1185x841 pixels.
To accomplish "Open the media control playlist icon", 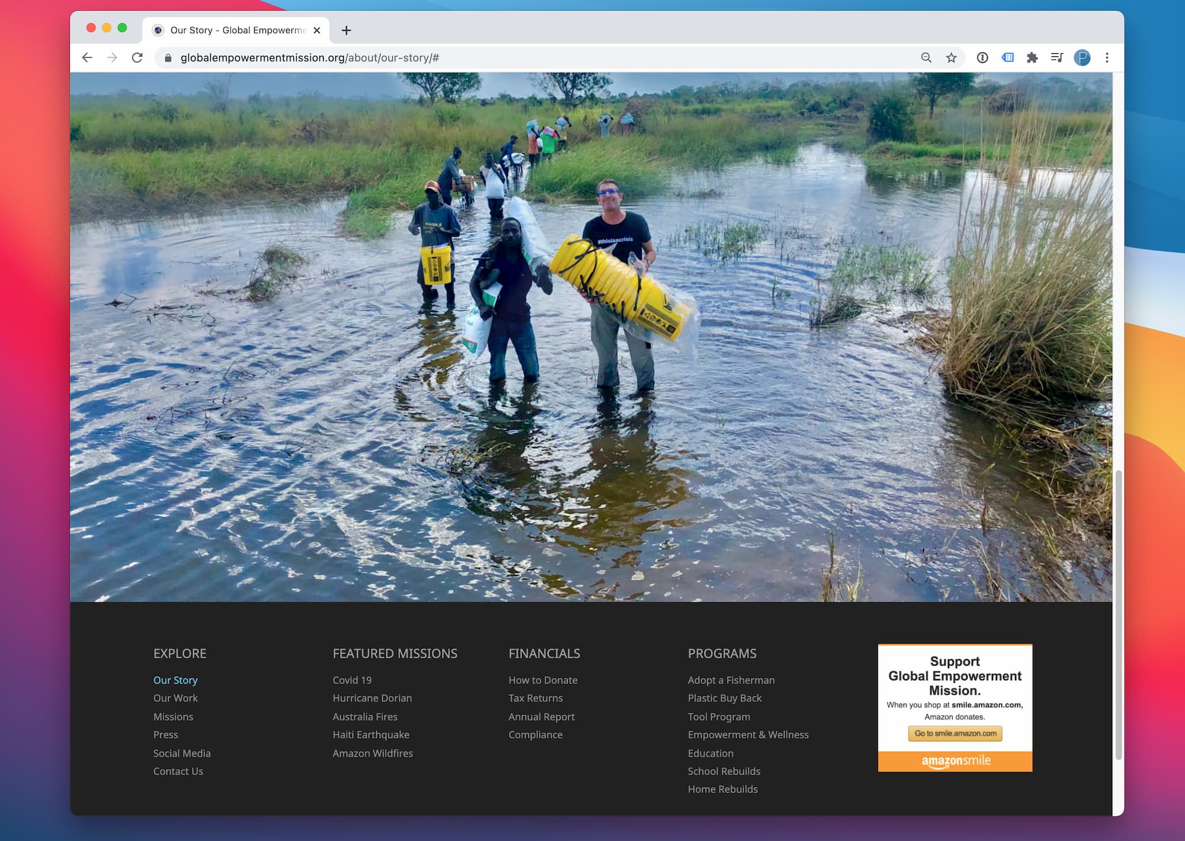I will [x=1056, y=57].
